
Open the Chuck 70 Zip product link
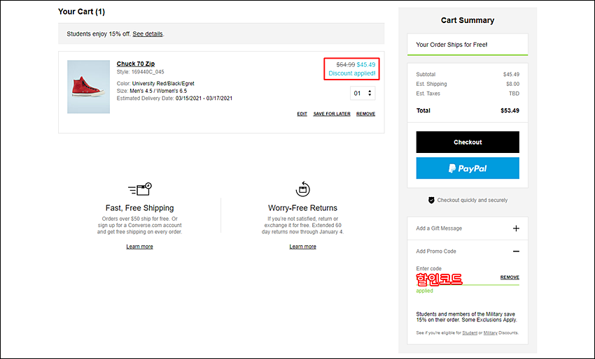pos(136,64)
